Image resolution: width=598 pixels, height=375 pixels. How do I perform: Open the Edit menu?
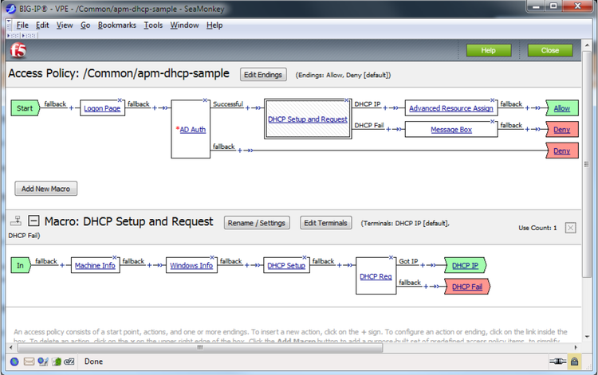click(x=42, y=25)
